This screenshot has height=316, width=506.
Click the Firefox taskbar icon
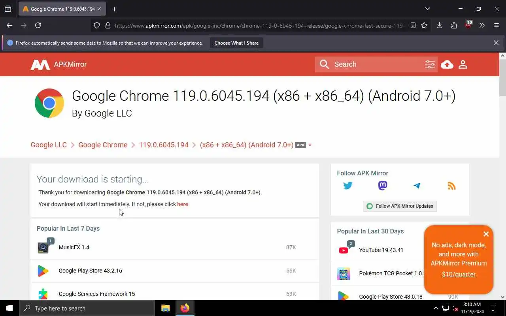[x=185, y=308]
